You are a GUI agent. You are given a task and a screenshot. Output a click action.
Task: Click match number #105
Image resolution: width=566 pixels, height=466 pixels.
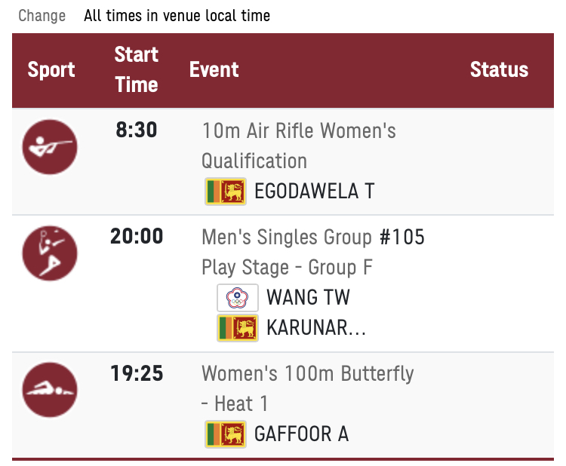click(401, 237)
